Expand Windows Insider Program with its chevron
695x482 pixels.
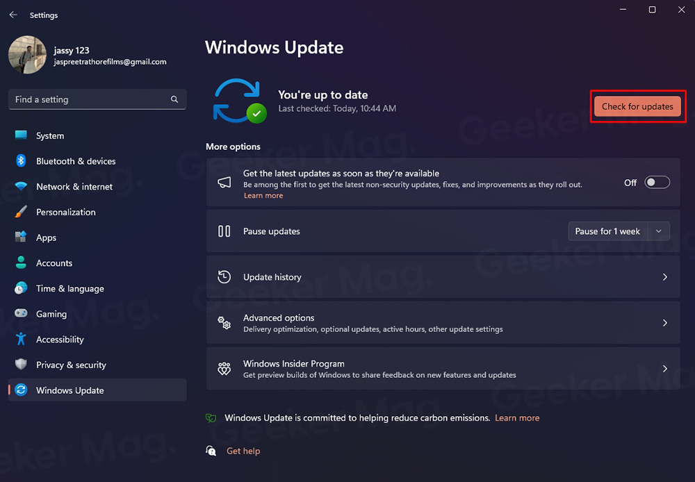point(665,369)
